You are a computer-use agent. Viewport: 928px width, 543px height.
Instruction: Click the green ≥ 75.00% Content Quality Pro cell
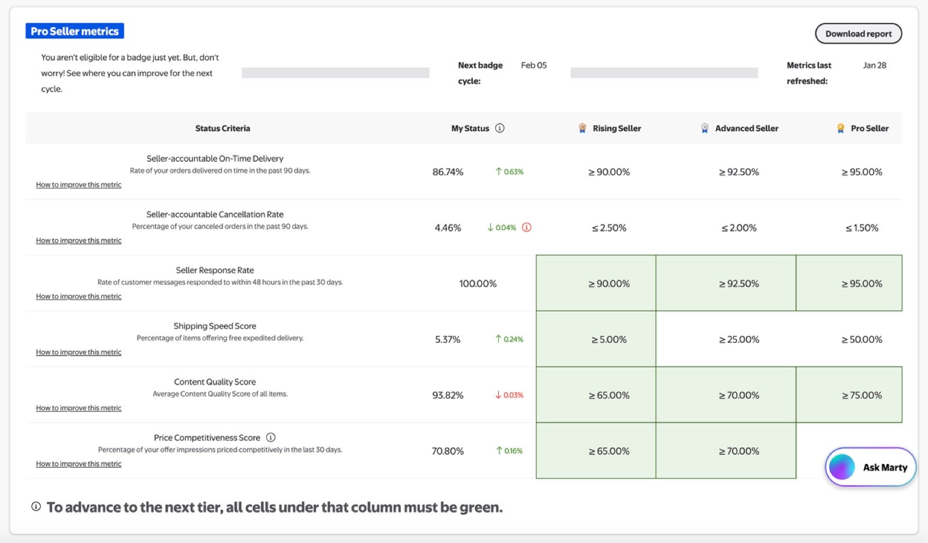[x=849, y=394]
